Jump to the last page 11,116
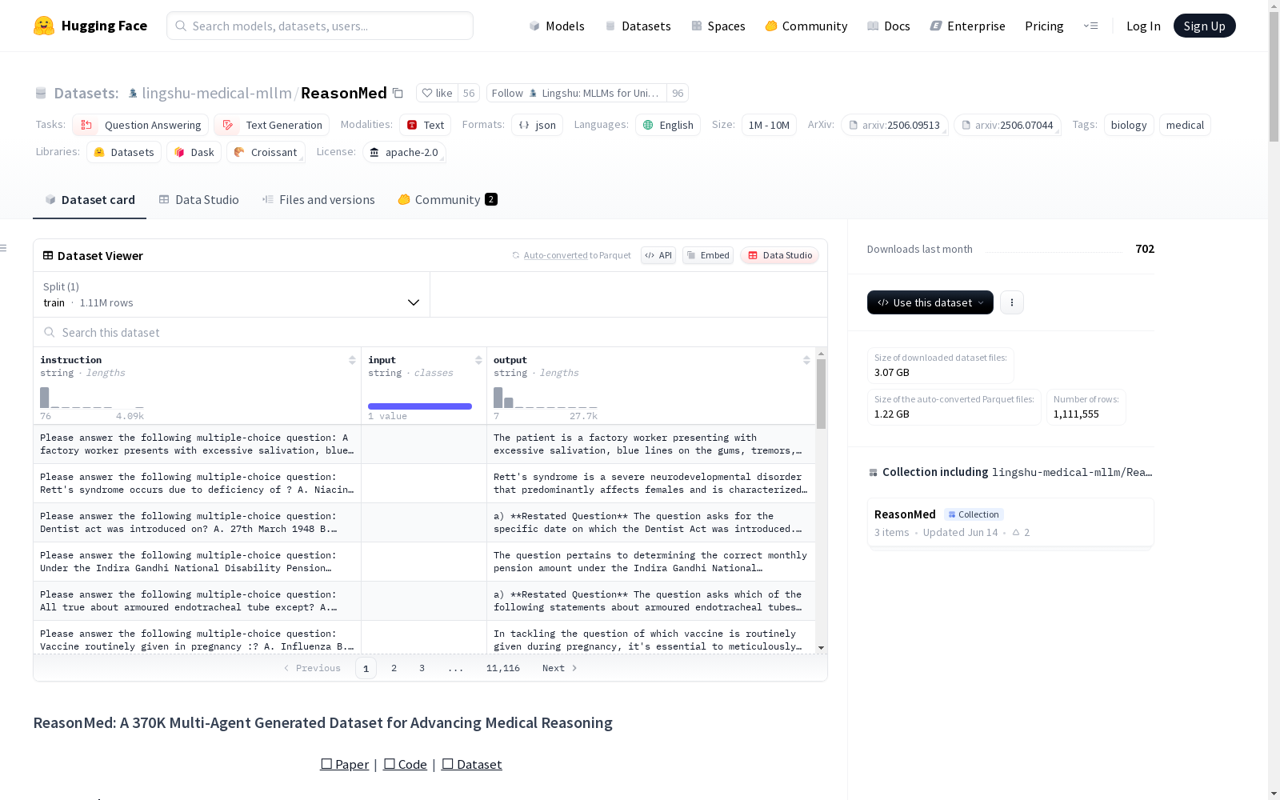 coord(503,668)
